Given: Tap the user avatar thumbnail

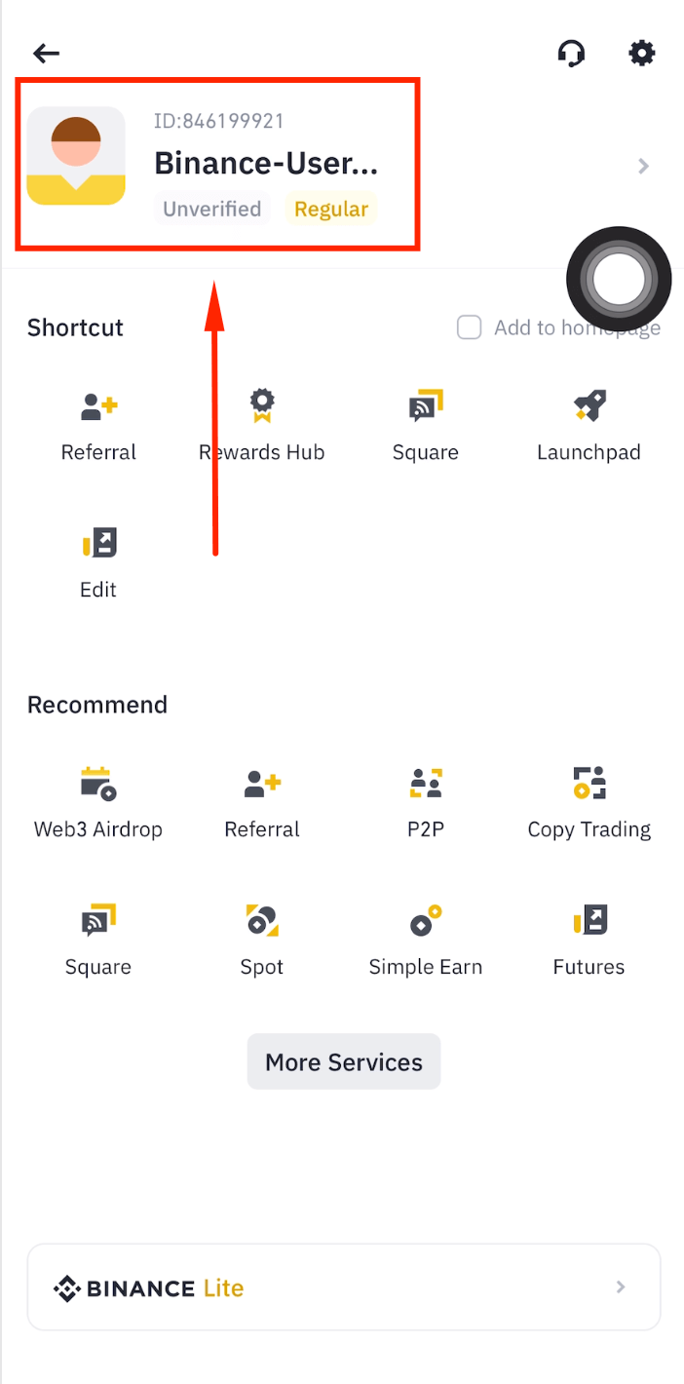Looking at the screenshot, I should click(76, 156).
